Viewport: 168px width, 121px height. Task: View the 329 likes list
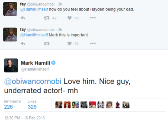32,107
